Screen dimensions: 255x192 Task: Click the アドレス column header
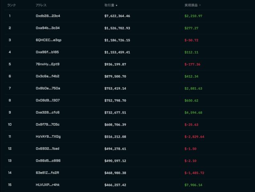pos(41,6)
